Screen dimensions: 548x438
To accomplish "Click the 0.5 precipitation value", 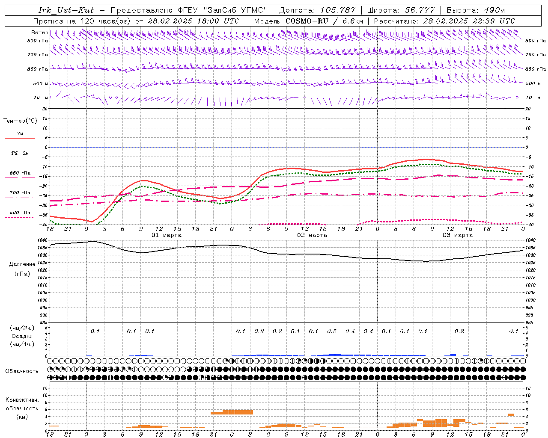I will 332,331.
